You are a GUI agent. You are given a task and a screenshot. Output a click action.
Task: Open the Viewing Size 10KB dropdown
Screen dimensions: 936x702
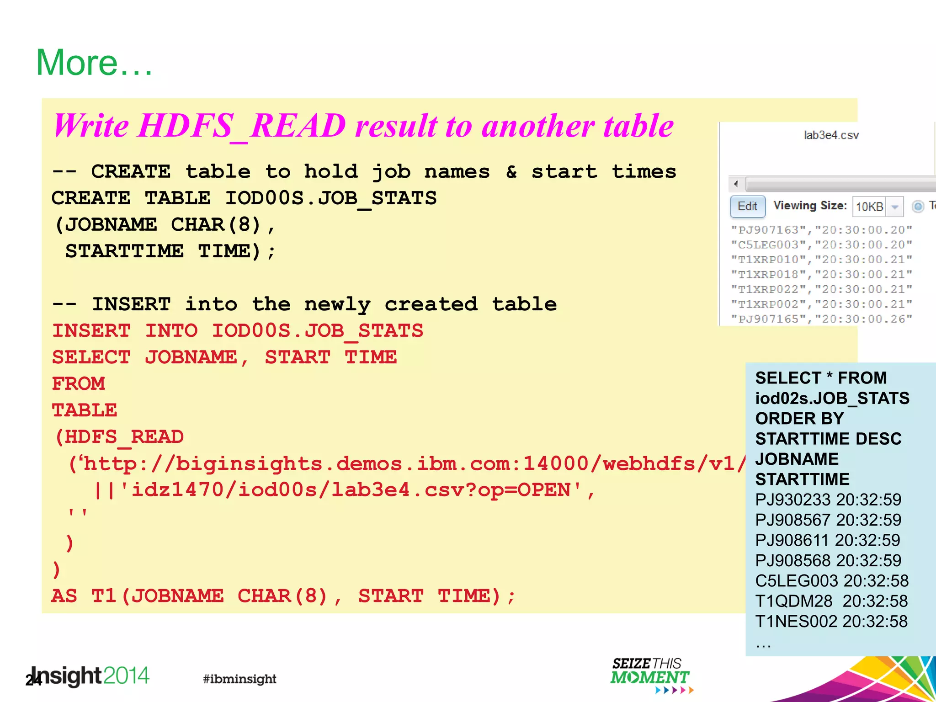[x=894, y=207]
